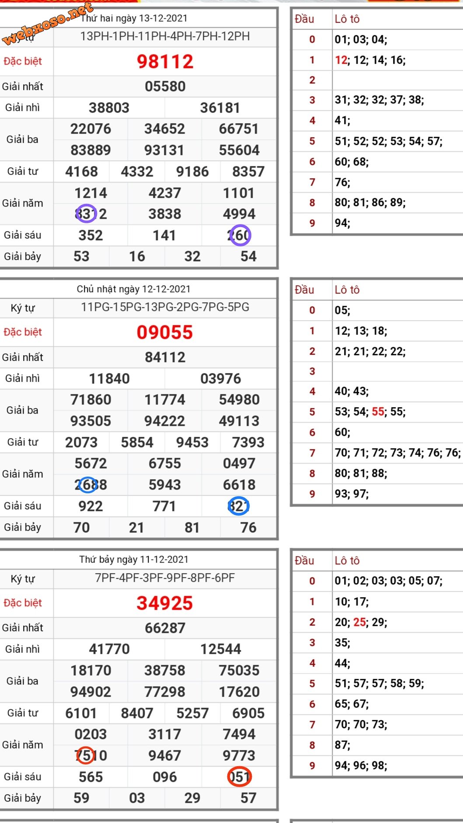Select lô tô row '20; 25; 29;'
This screenshot has width=463, height=823.
tap(361, 622)
